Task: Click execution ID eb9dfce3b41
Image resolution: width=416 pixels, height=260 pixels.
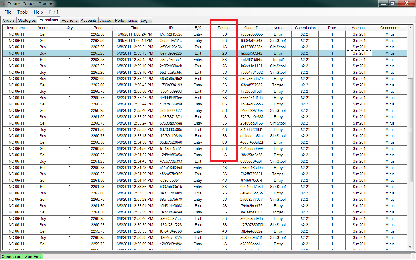Action: (171, 180)
